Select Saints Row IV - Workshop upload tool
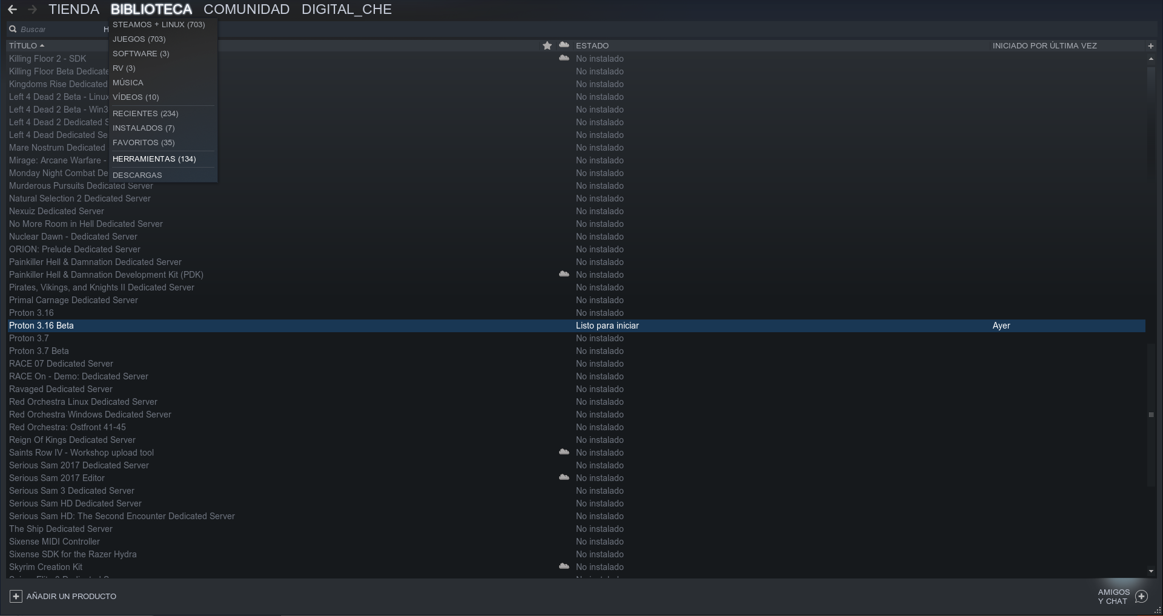 coord(81,453)
